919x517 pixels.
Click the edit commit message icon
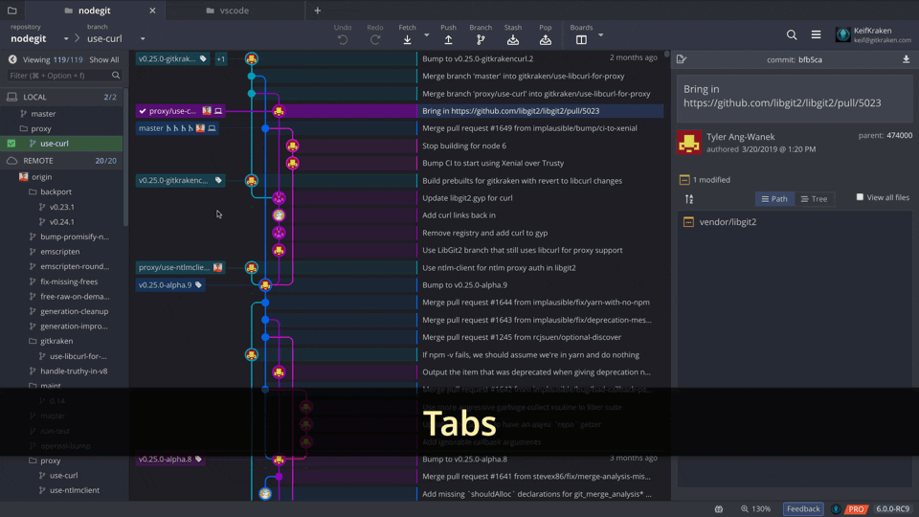[x=681, y=59]
